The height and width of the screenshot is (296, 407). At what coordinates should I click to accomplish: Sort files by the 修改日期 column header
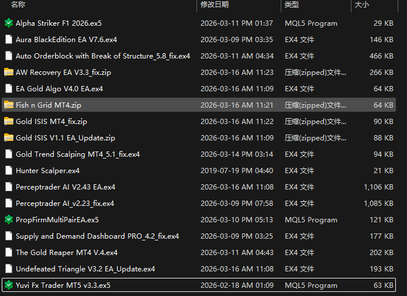214,5
